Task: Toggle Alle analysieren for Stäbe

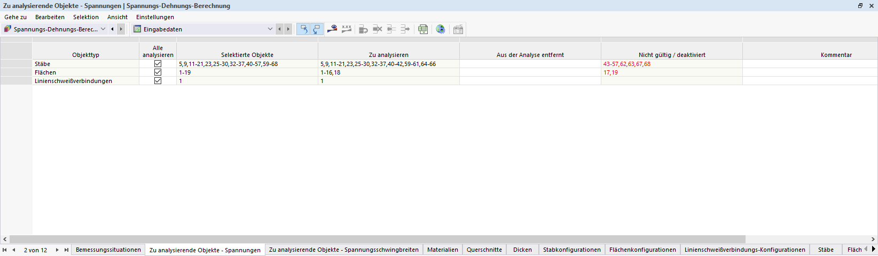Action: point(158,63)
